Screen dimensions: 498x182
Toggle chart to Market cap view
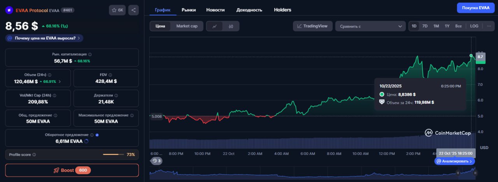(187, 26)
